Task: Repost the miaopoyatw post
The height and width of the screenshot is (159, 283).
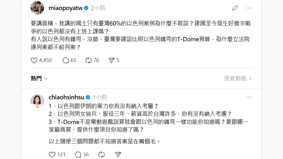Action: [x=89, y=60]
